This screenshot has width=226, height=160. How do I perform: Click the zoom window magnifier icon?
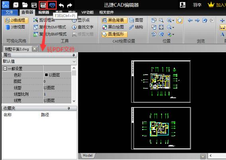point(161,20)
